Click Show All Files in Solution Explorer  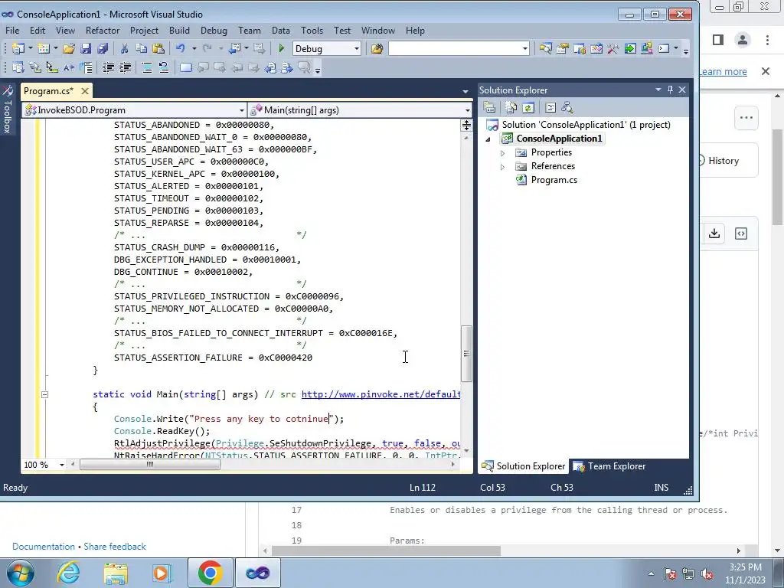511,107
